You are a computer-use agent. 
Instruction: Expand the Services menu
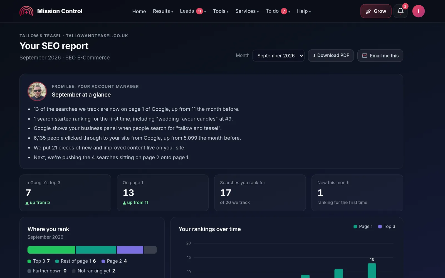click(x=247, y=11)
